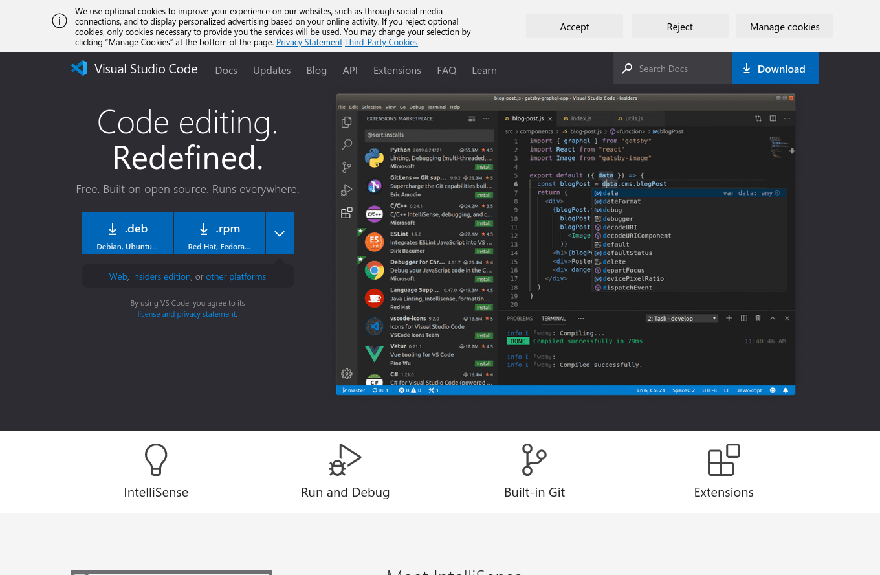
Task: Click the JavaScript language mode in screenshot status bar
Action: (x=750, y=390)
